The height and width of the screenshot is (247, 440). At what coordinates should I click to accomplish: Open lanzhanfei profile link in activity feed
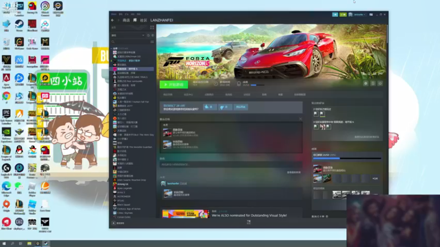[x=173, y=183]
